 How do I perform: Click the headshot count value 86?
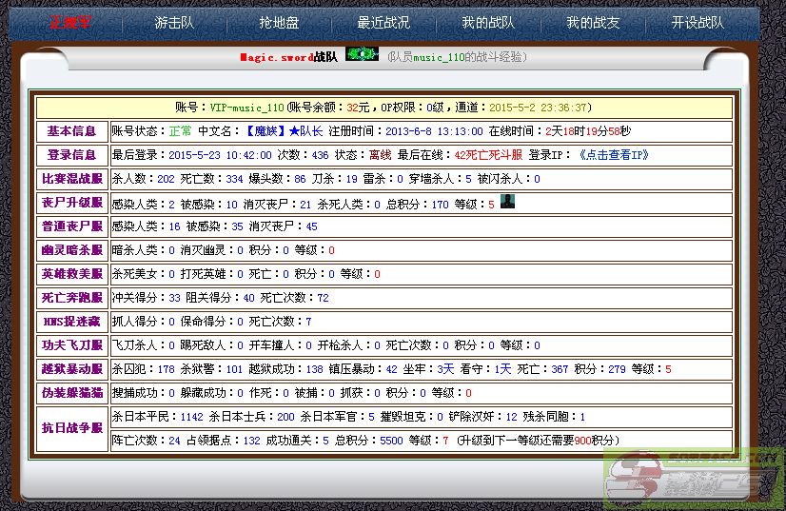(x=301, y=179)
